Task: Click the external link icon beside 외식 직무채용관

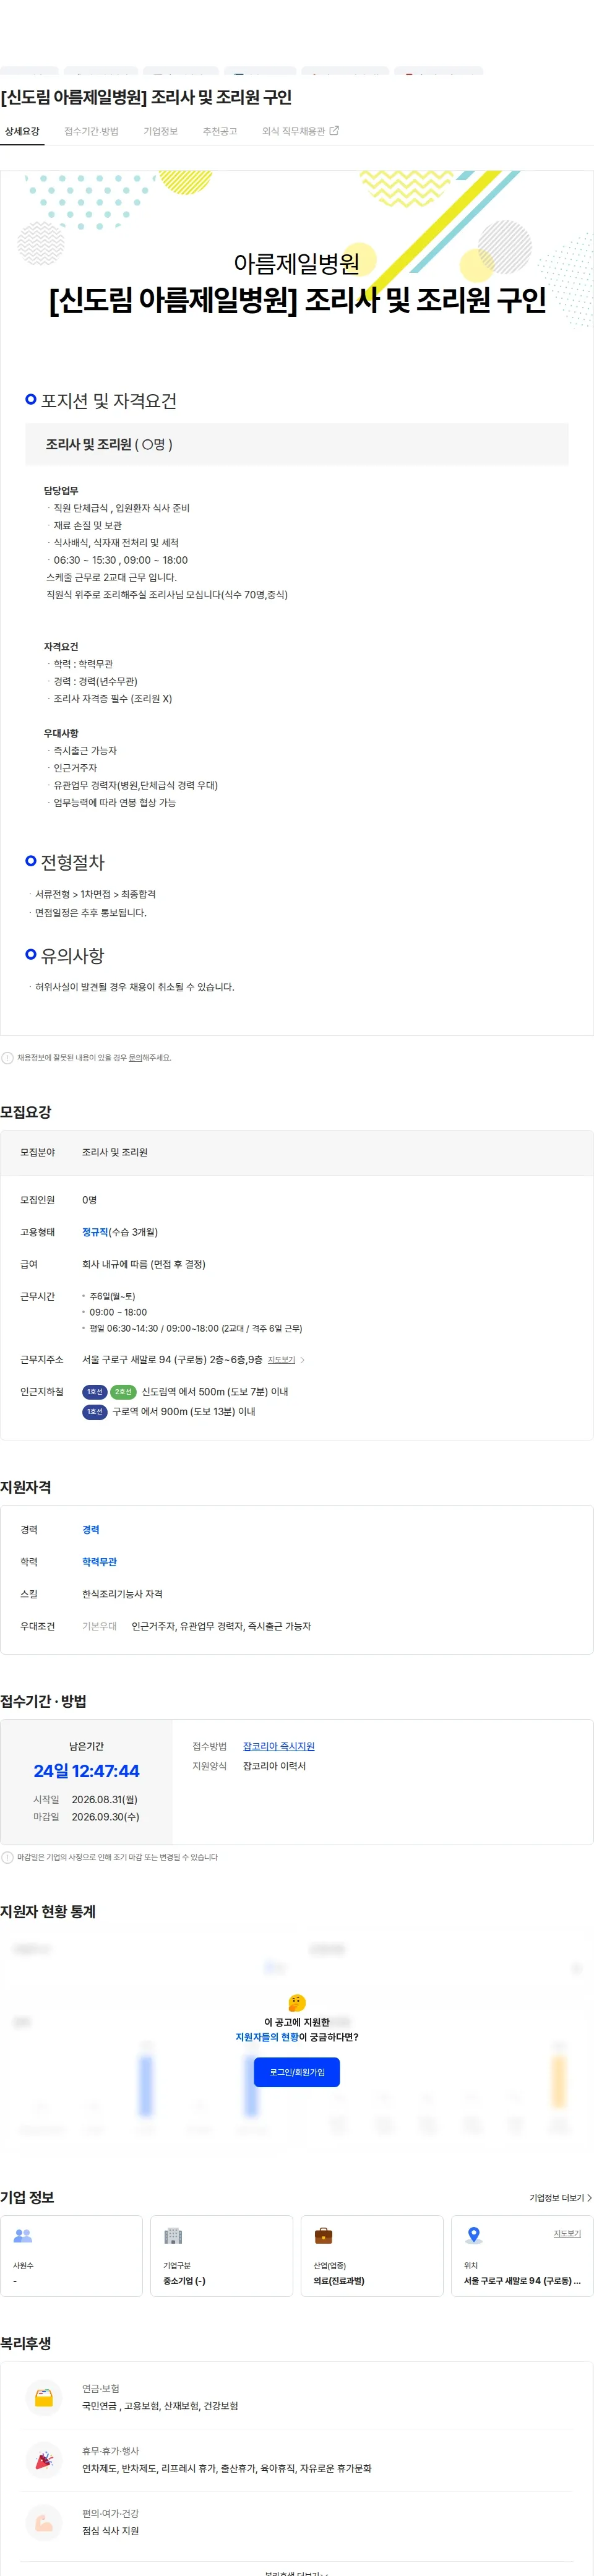Action: pyautogui.click(x=334, y=130)
